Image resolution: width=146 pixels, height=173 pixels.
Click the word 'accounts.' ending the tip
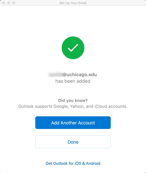(x=118, y=106)
